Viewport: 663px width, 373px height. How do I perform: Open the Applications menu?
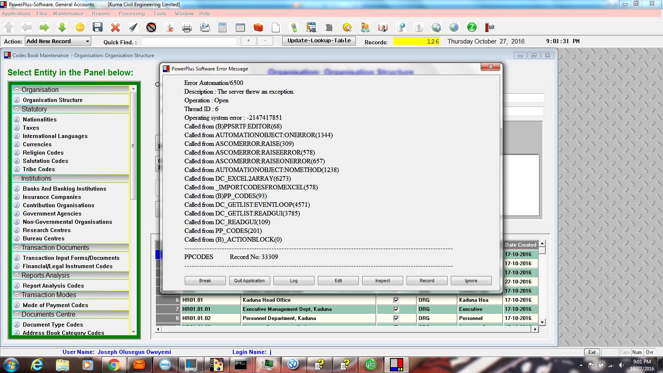pyautogui.click(x=16, y=13)
